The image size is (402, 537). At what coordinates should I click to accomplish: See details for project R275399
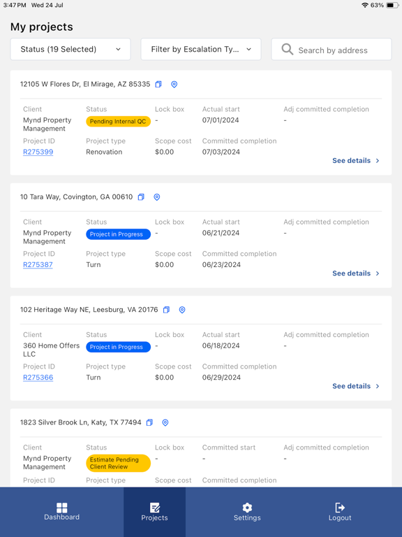[x=356, y=161]
